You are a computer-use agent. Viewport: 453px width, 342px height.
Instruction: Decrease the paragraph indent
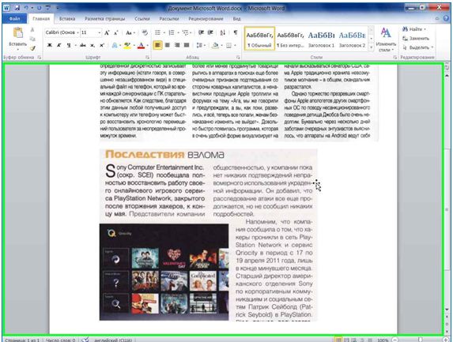[x=201, y=32]
